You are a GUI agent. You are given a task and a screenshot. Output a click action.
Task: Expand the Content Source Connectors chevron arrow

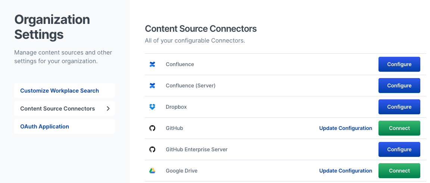pos(108,109)
